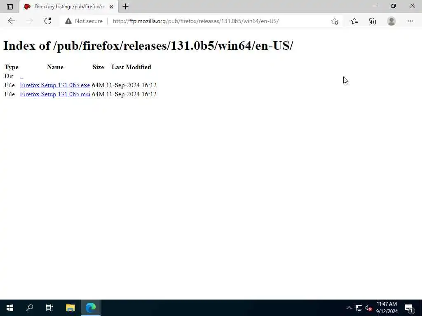Restore down the Edge window
The height and width of the screenshot is (316, 422).
[394, 6]
